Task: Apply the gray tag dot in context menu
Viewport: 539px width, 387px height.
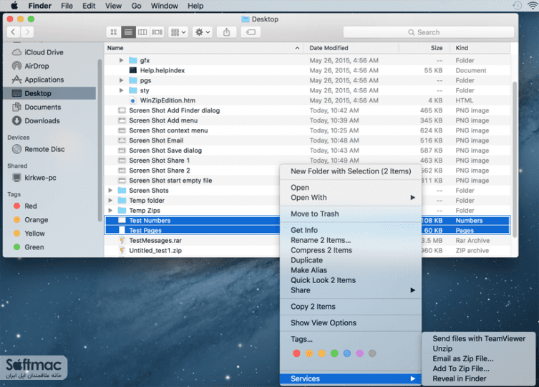Action: tap(372, 353)
